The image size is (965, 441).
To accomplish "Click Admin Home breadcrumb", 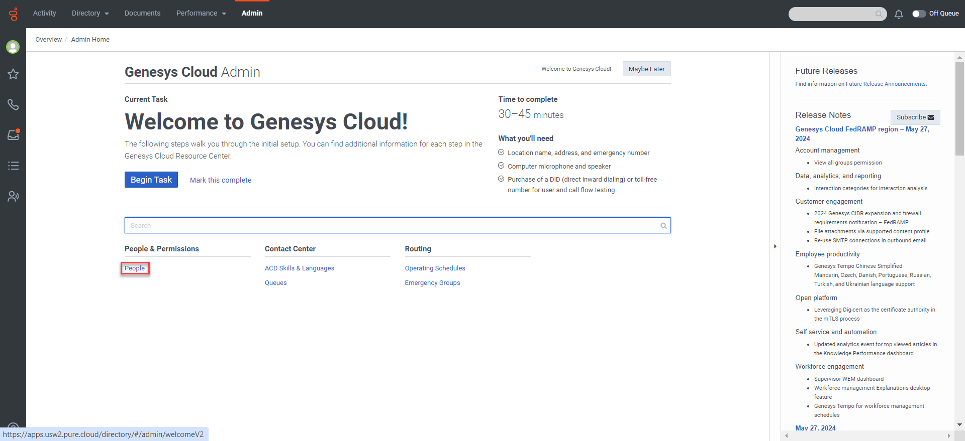I will [90, 40].
